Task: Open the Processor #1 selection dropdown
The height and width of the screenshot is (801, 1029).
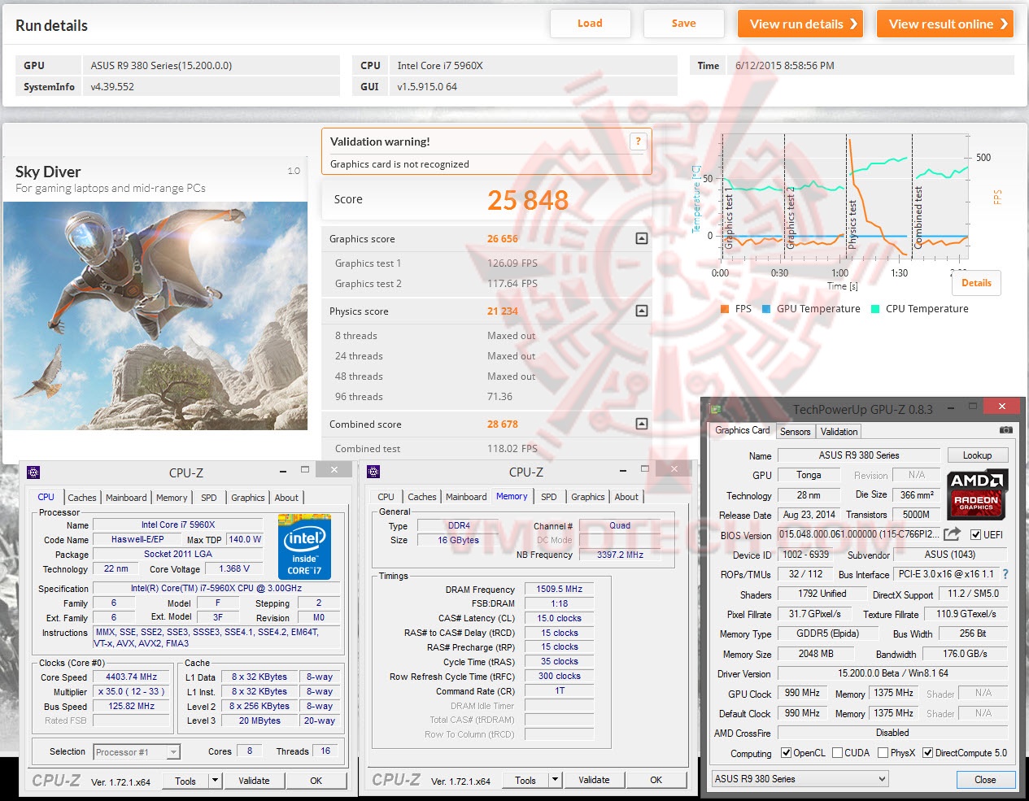Action: pos(136,752)
